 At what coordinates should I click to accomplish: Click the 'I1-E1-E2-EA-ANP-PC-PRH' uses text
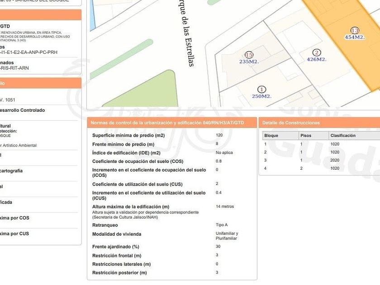[x=28, y=52]
